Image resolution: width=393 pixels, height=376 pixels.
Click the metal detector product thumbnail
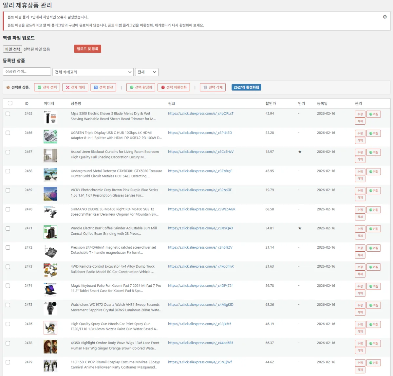tap(50, 175)
